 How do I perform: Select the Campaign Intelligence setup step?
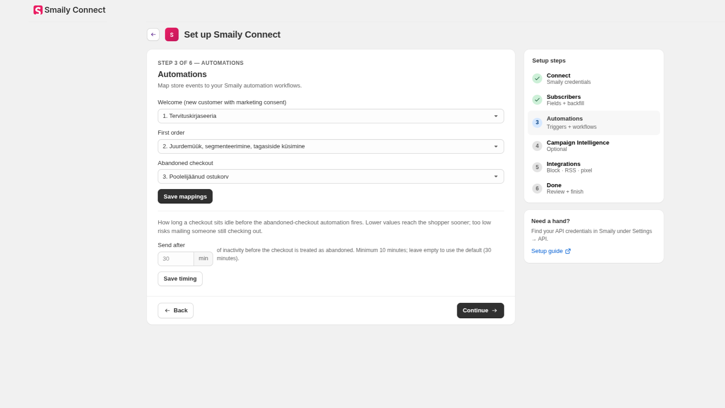tap(594, 146)
